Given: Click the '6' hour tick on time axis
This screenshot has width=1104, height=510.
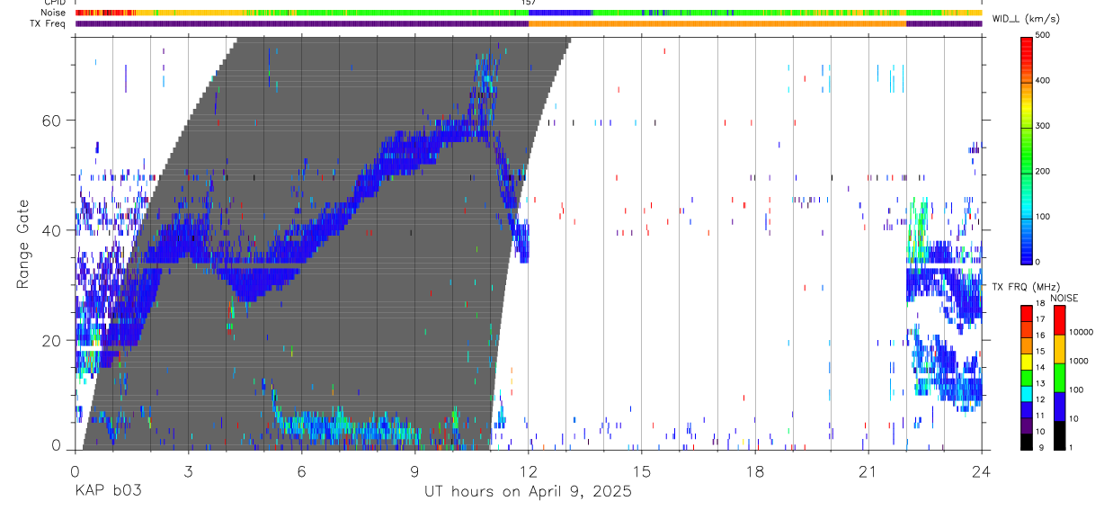Looking at the screenshot, I should pyautogui.click(x=301, y=471).
